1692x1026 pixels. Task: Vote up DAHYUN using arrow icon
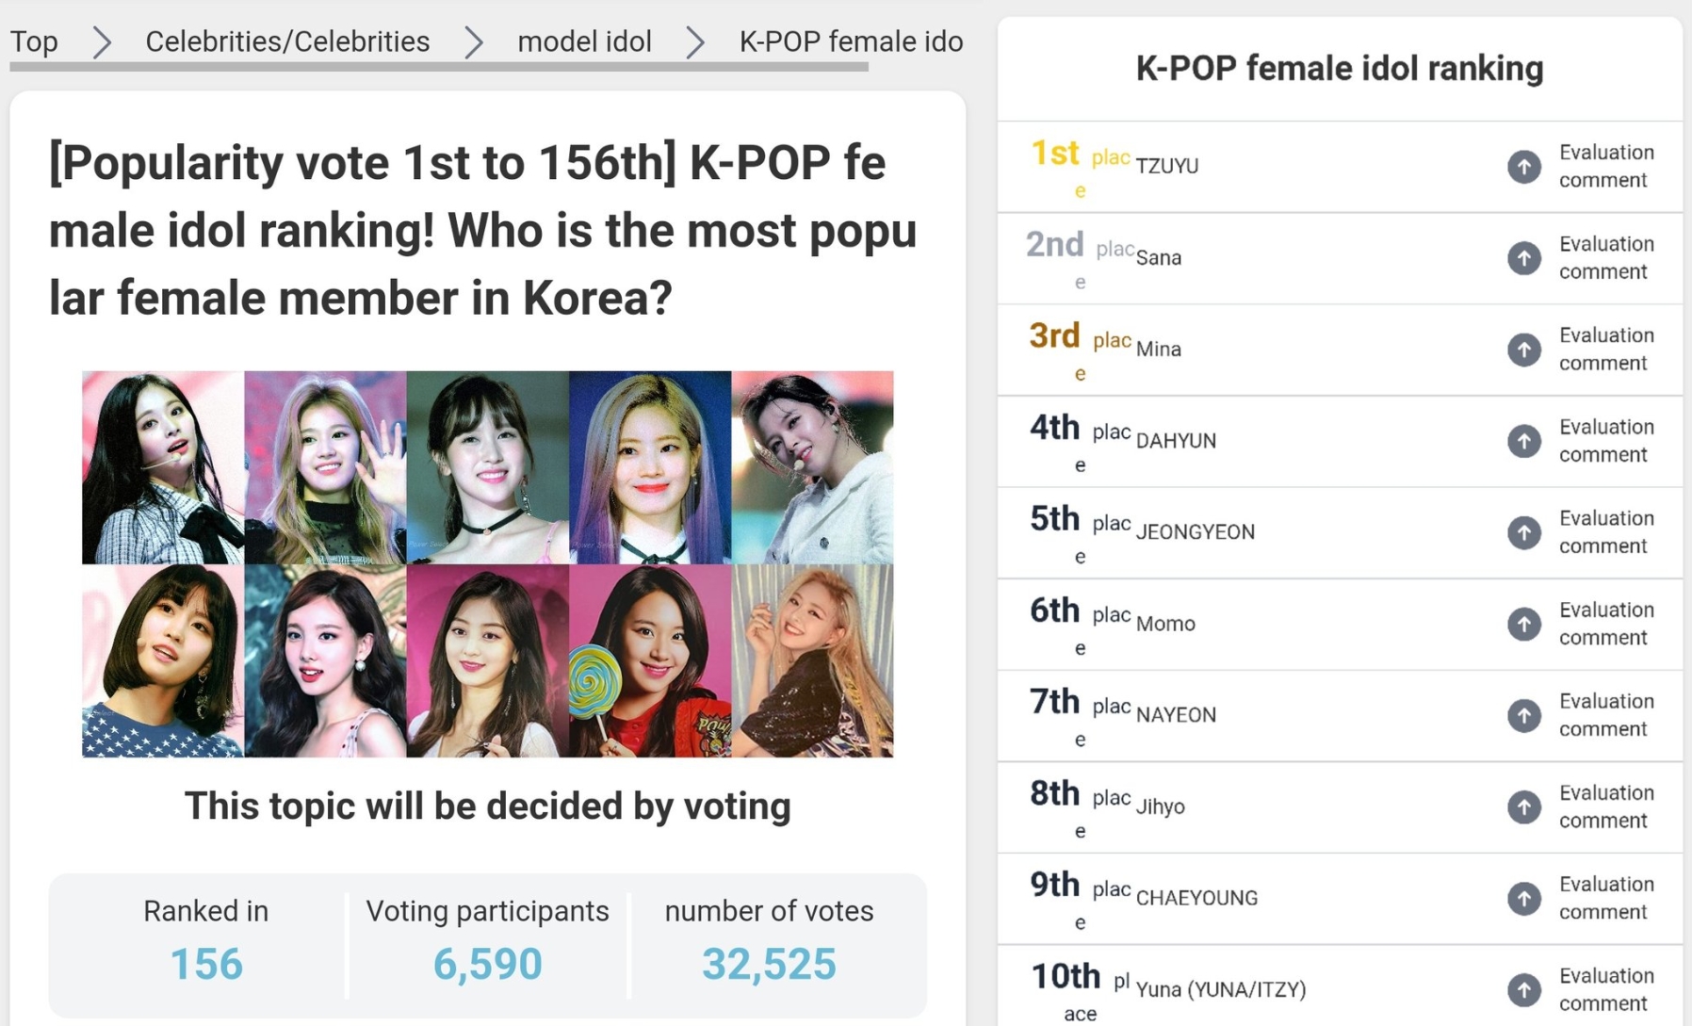click(x=1523, y=441)
